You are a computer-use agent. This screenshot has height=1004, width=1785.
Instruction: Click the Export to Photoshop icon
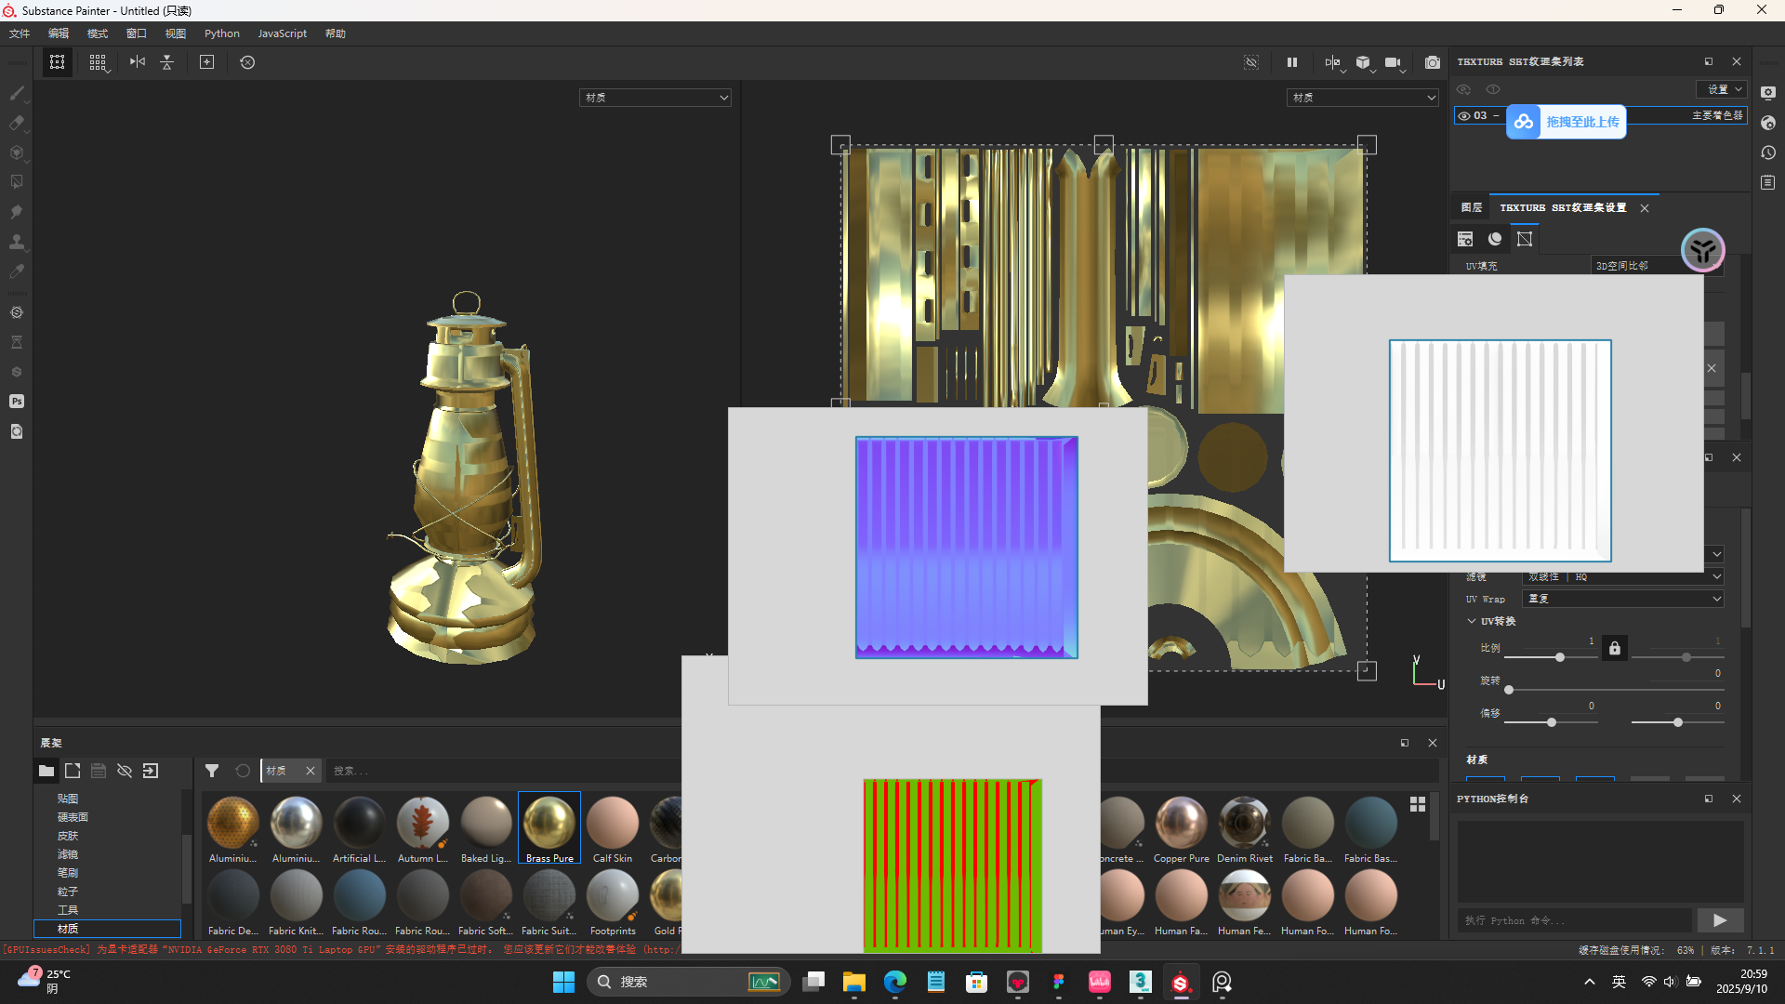pos(17,402)
